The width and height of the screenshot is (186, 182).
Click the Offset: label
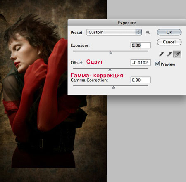click(x=77, y=63)
